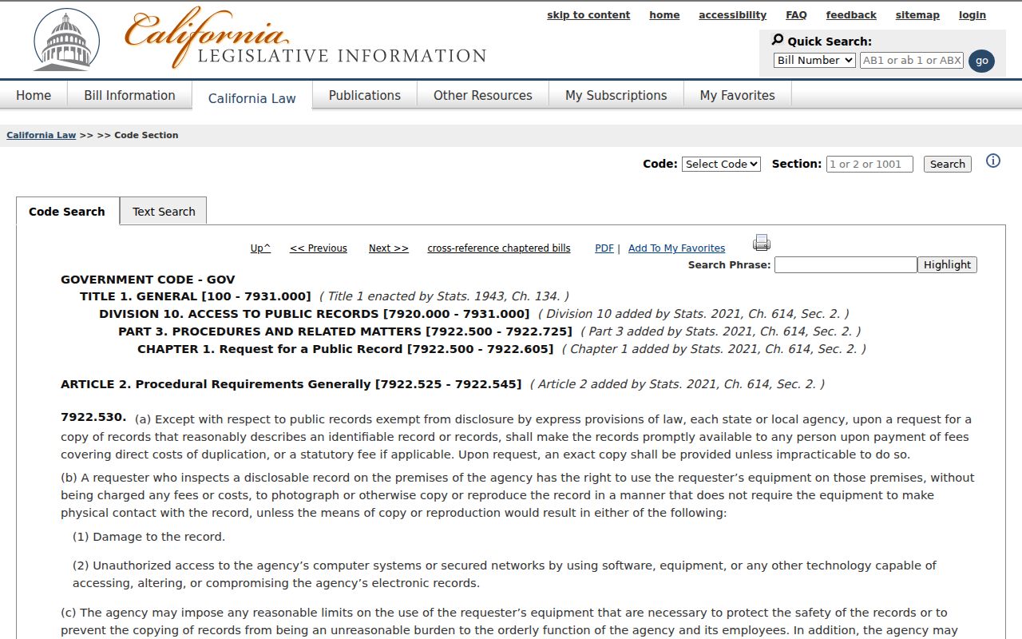Image resolution: width=1022 pixels, height=639 pixels.
Task: Click the Quick Search text field
Action: (x=912, y=60)
